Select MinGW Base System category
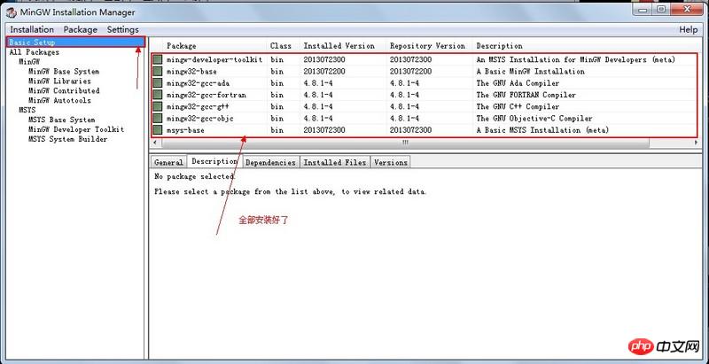The image size is (709, 364). pyautogui.click(x=64, y=72)
